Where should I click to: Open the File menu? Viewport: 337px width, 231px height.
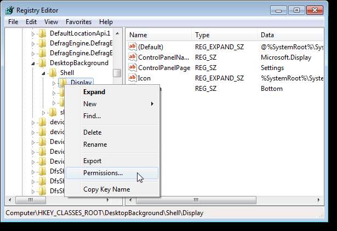click(13, 22)
